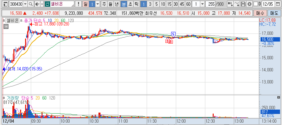Click the stock code 308430 input field
Viewport: 282px width, 125px height.
(x=16, y=4)
